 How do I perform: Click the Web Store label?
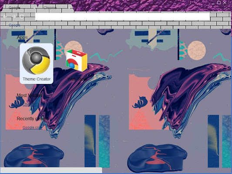pyautogui.click(x=77, y=79)
